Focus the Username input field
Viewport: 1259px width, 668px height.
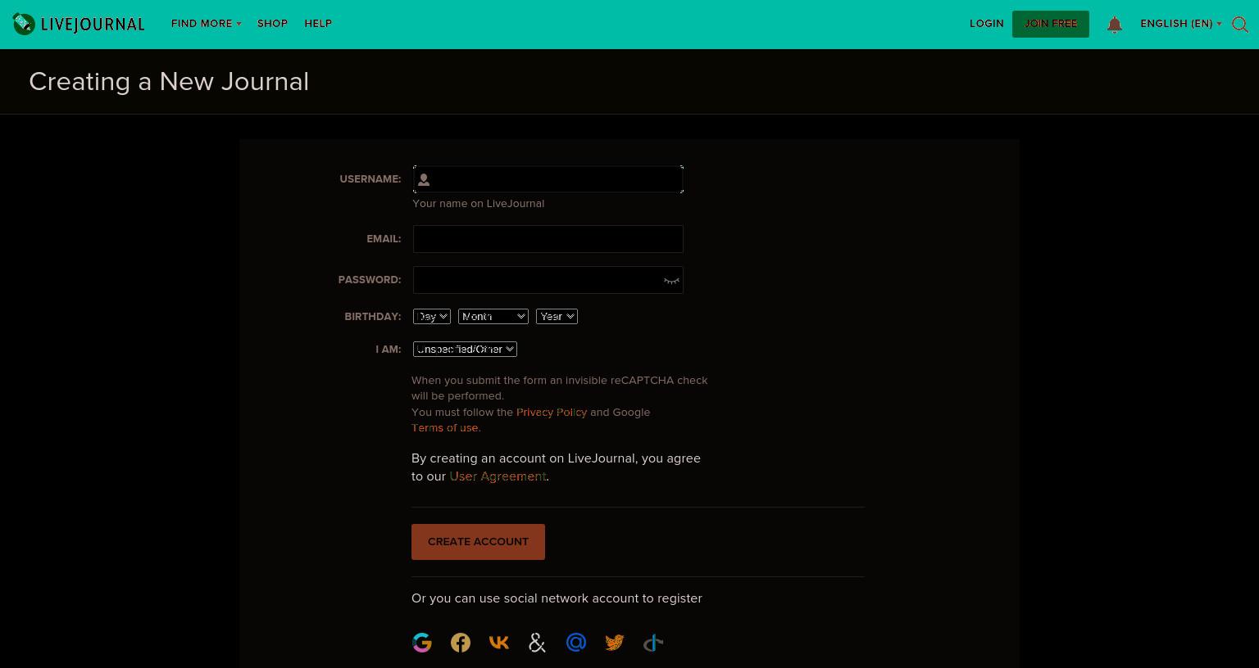point(548,179)
